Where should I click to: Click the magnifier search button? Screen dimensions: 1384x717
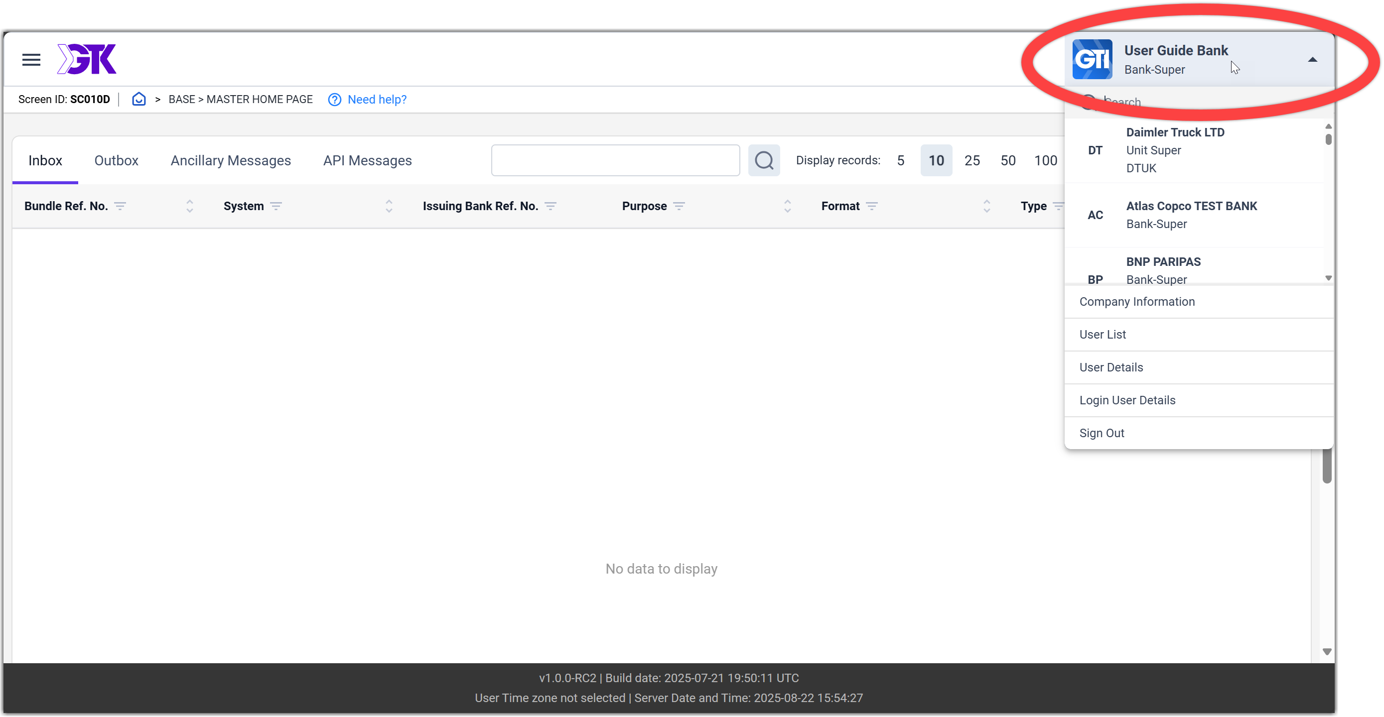[x=763, y=161]
